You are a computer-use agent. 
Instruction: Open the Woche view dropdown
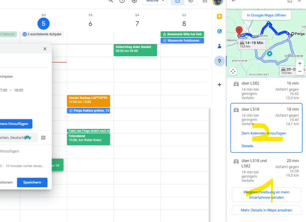155,2
